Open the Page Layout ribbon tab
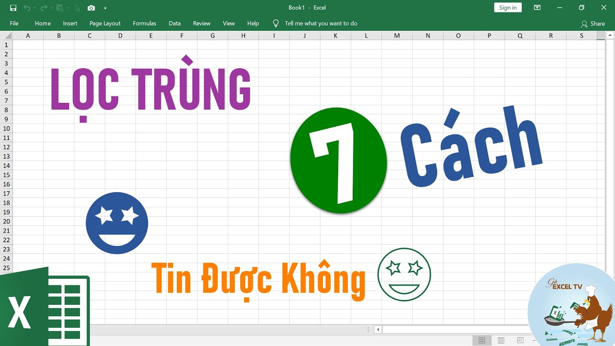 (x=105, y=23)
